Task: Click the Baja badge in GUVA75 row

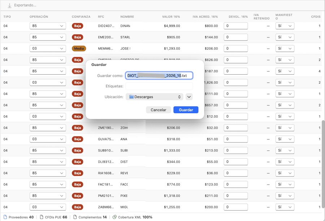Action: 78,139
